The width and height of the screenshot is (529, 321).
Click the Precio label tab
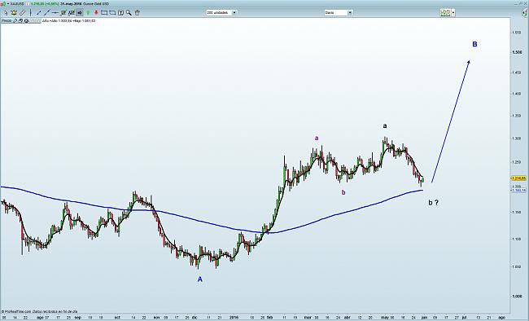(x=7, y=20)
